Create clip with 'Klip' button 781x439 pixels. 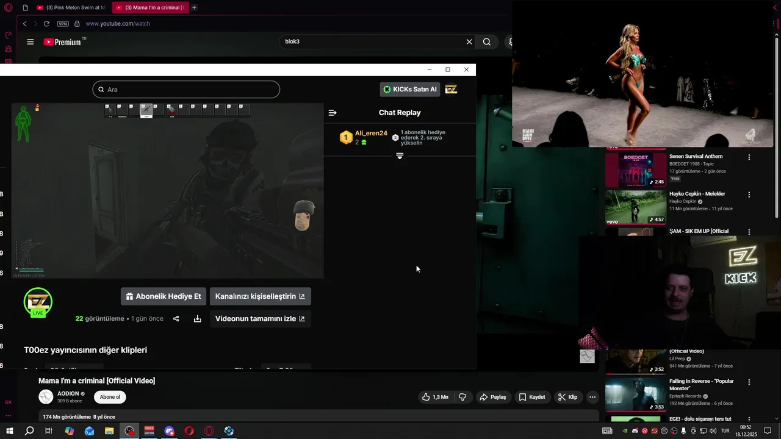click(x=567, y=397)
